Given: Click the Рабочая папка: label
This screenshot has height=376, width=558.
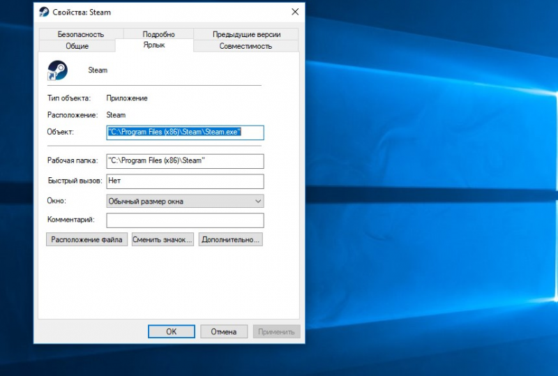Looking at the screenshot, I should [x=73, y=160].
